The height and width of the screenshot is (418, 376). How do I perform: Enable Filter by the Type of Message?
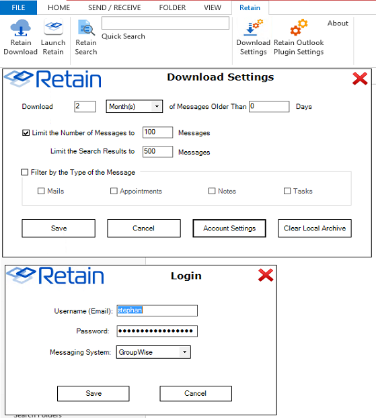(x=25, y=172)
